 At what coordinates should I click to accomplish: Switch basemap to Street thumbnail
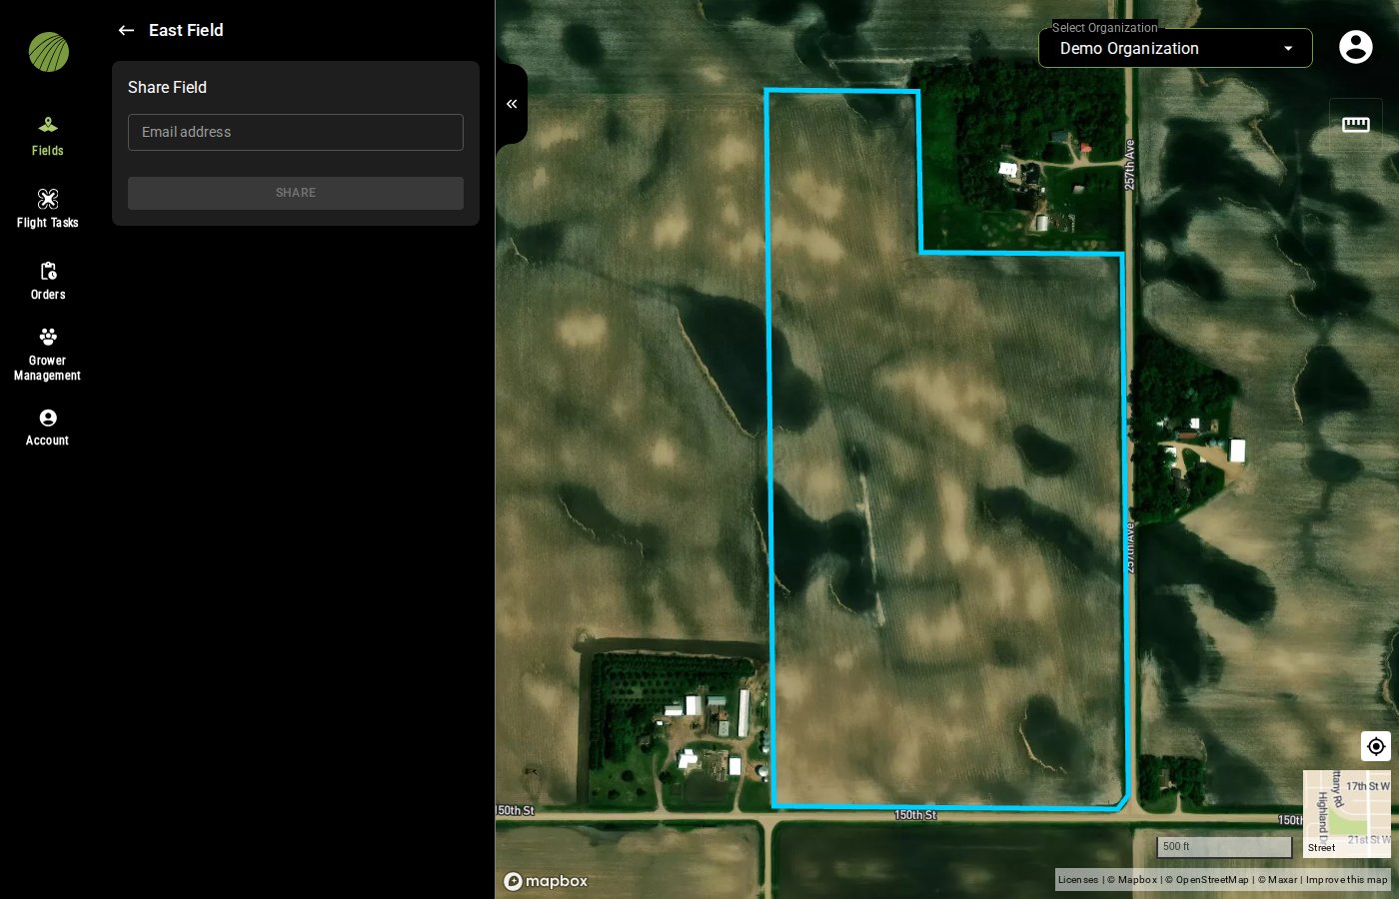1347,814
